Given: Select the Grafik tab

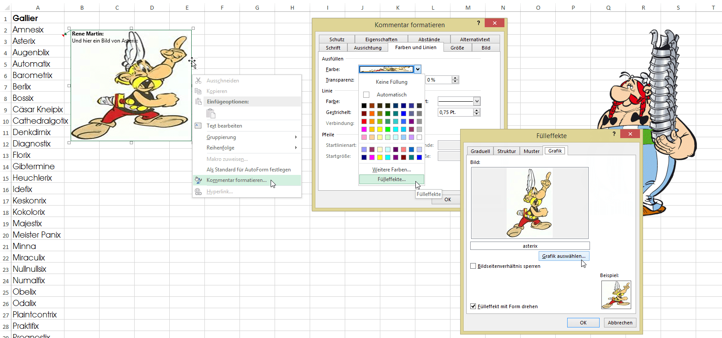Looking at the screenshot, I should 555,151.
